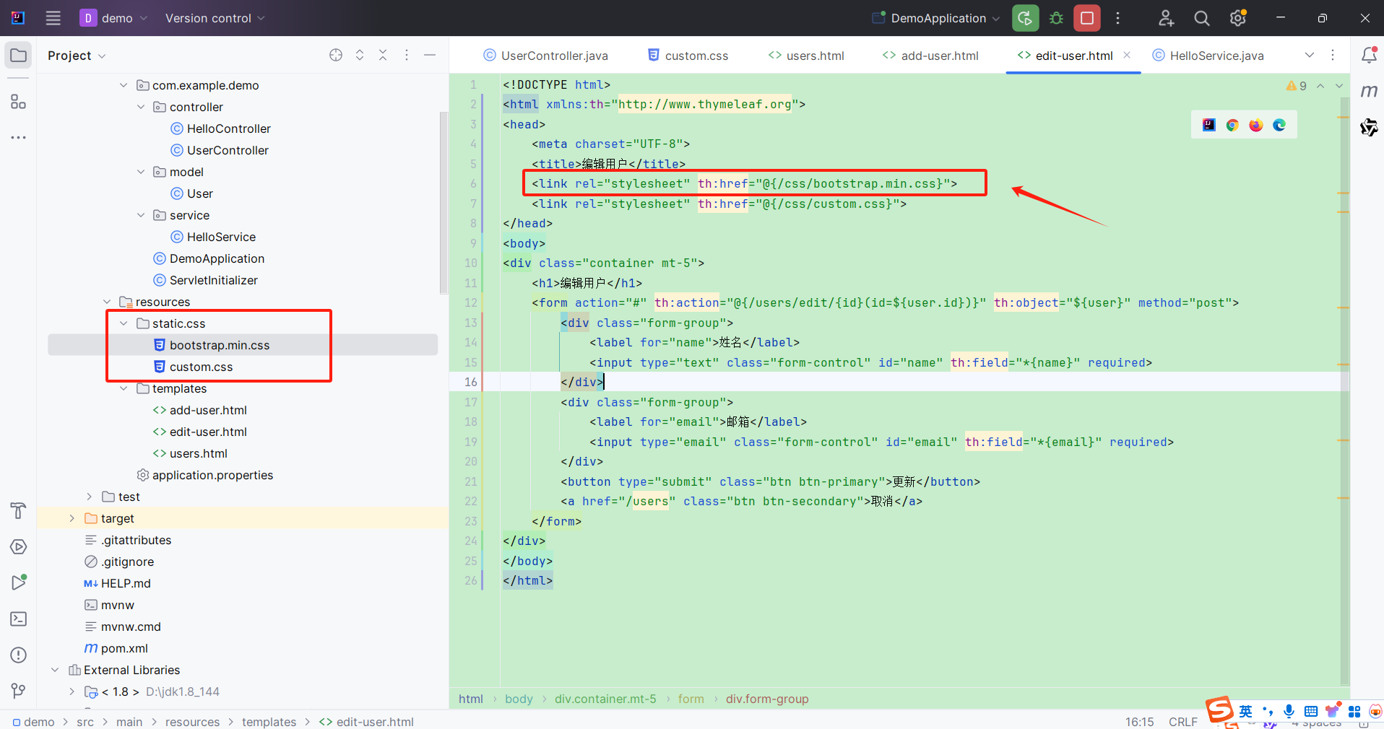Open the Notifications bell icon

[1370, 54]
